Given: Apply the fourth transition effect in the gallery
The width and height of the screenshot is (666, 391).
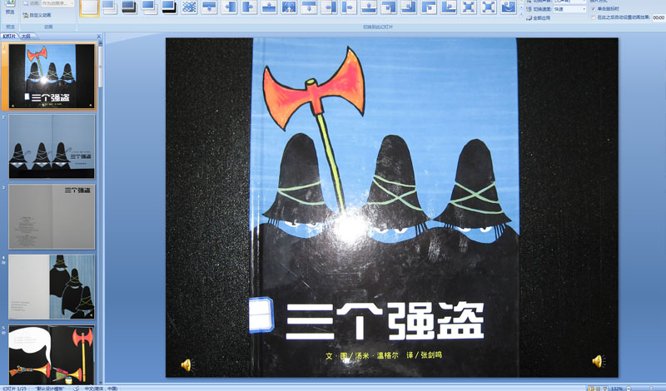Looking at the screenshot, I should [x=149, y=7].
